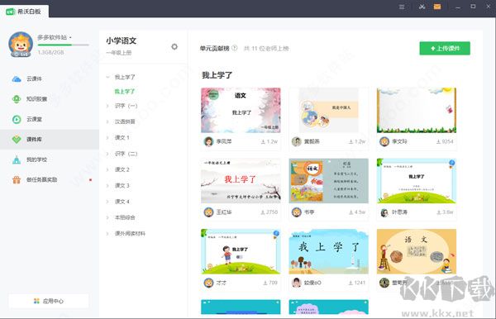Click the 希沃白板 title bar tab
496x319 pixels.
[x=24, y=12]
